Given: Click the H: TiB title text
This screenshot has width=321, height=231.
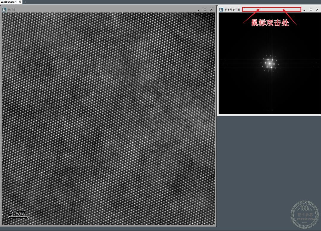Looking at the screenshot, I should click(x=12, y=9).
